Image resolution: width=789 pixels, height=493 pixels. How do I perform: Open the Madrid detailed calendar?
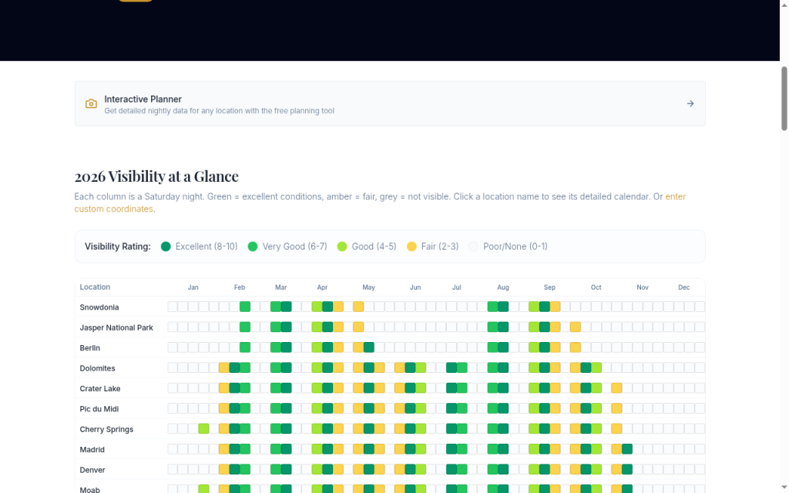[x=92, y=450]
